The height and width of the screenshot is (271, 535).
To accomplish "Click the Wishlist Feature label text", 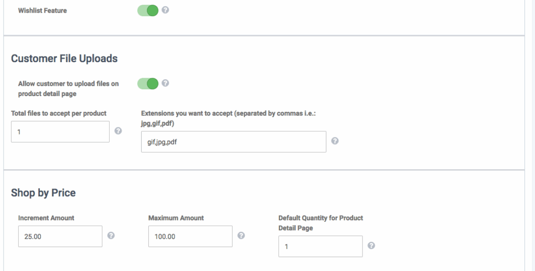I will 42,10.
